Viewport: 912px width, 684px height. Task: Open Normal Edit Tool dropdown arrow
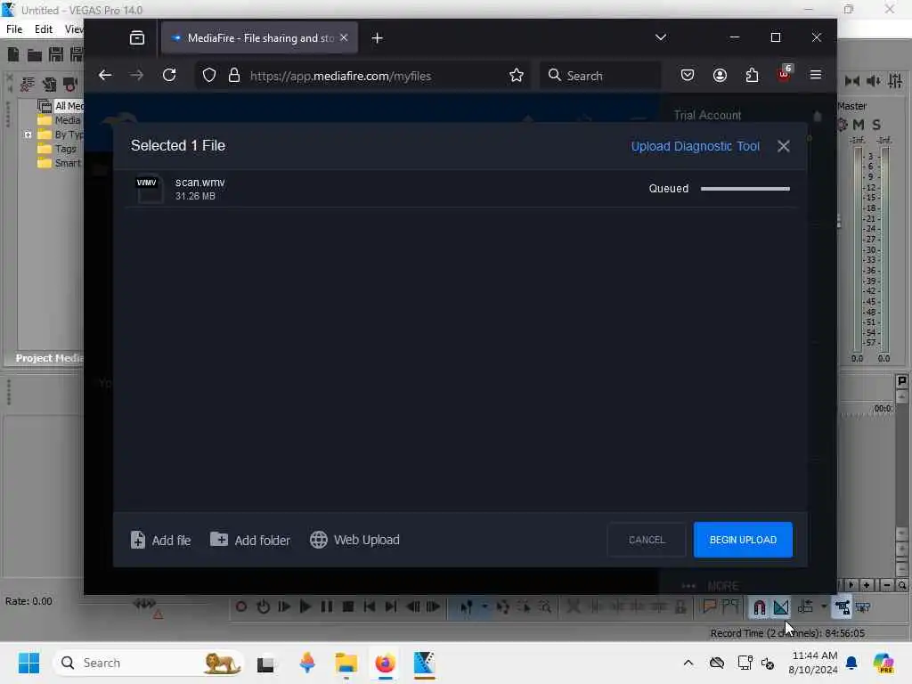484,607
